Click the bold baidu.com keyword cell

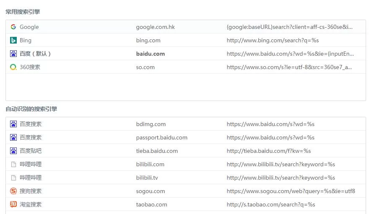151,54
